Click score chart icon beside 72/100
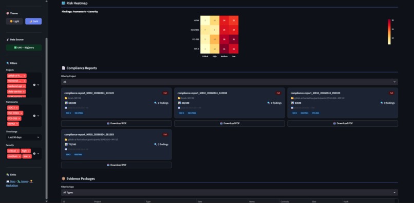The height and width of the screenshot is (203, 414). pyautogui.click(x=66, y=144)
